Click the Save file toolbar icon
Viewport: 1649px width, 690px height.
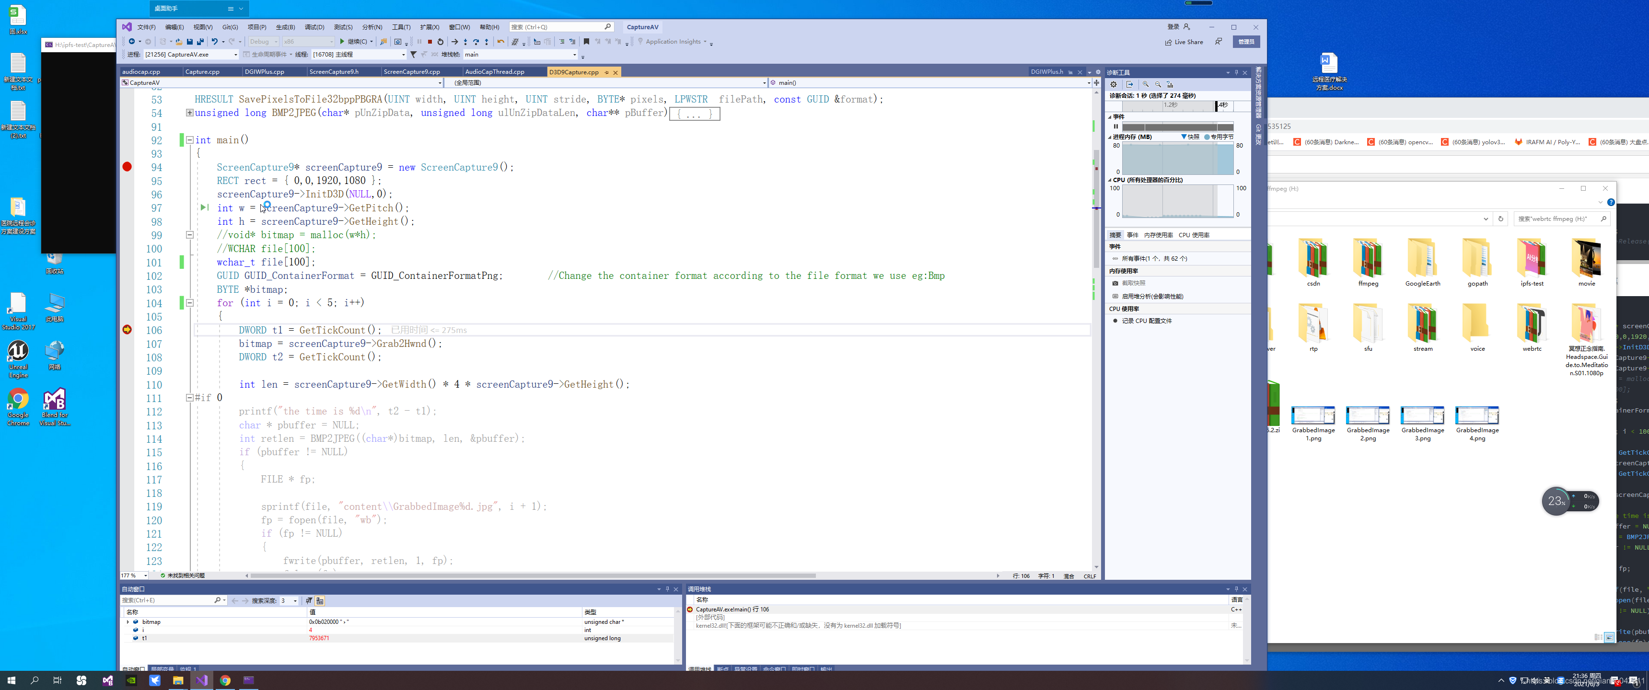click(190, 42)
